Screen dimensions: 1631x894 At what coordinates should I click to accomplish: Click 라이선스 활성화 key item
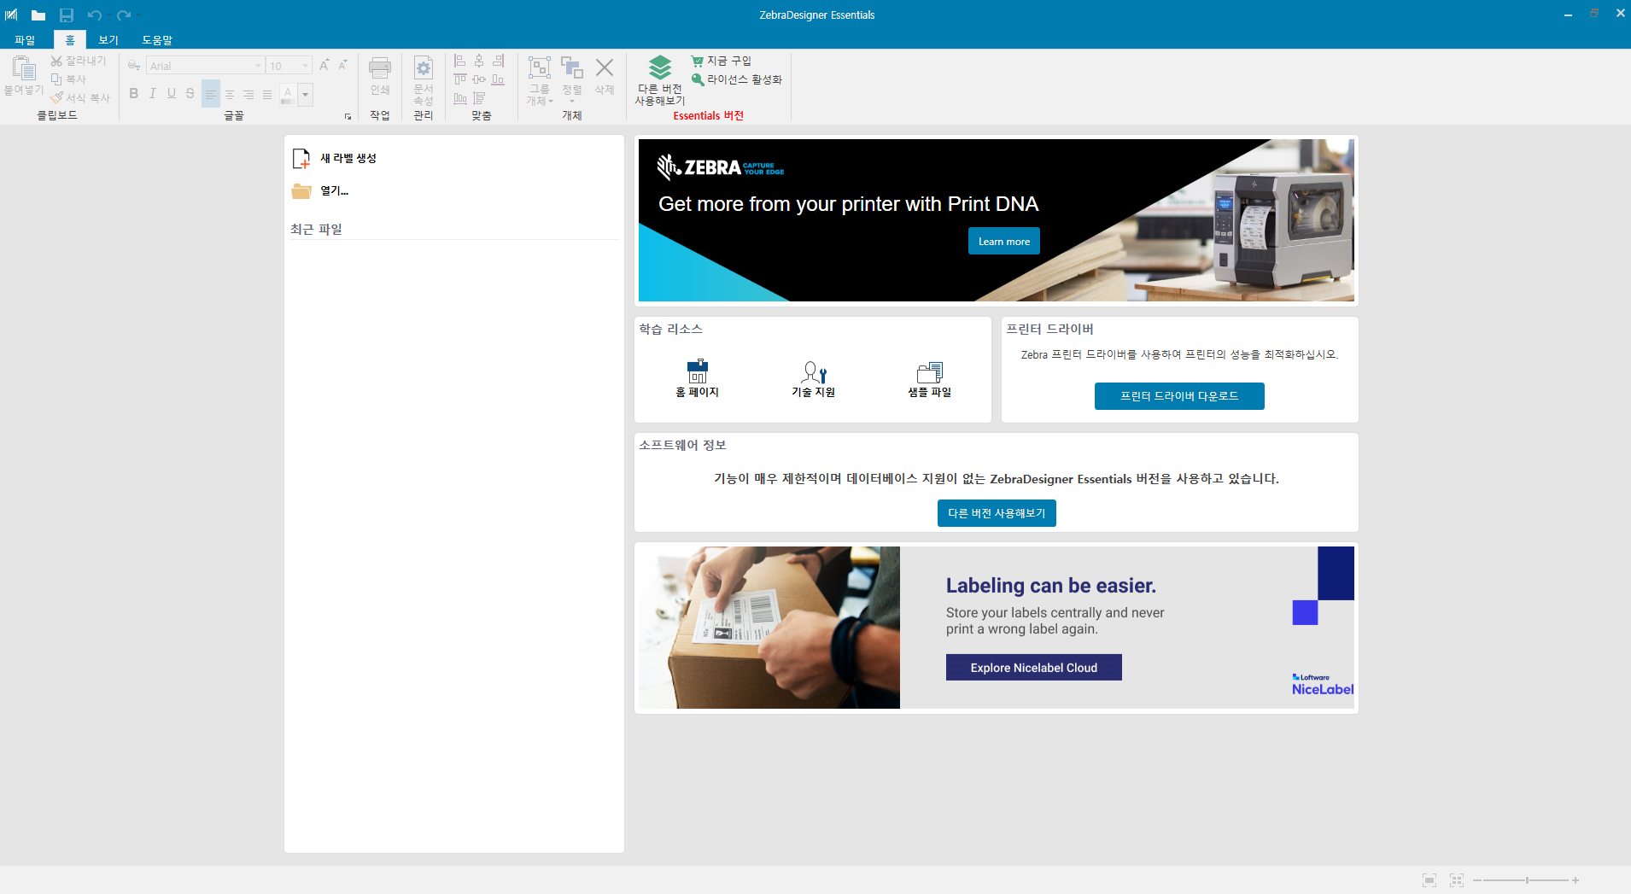[x=737, y=79]
